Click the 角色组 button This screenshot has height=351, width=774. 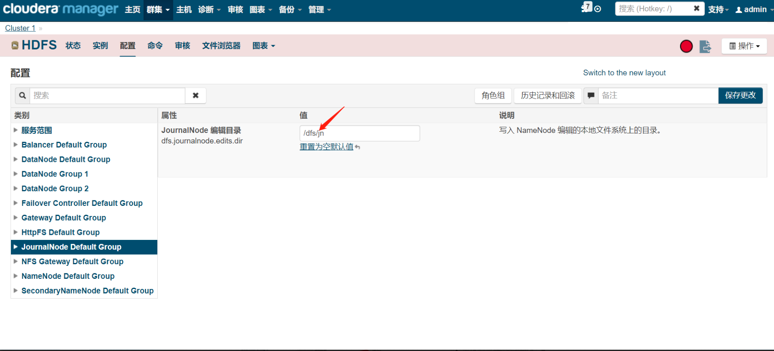(493, 96)
